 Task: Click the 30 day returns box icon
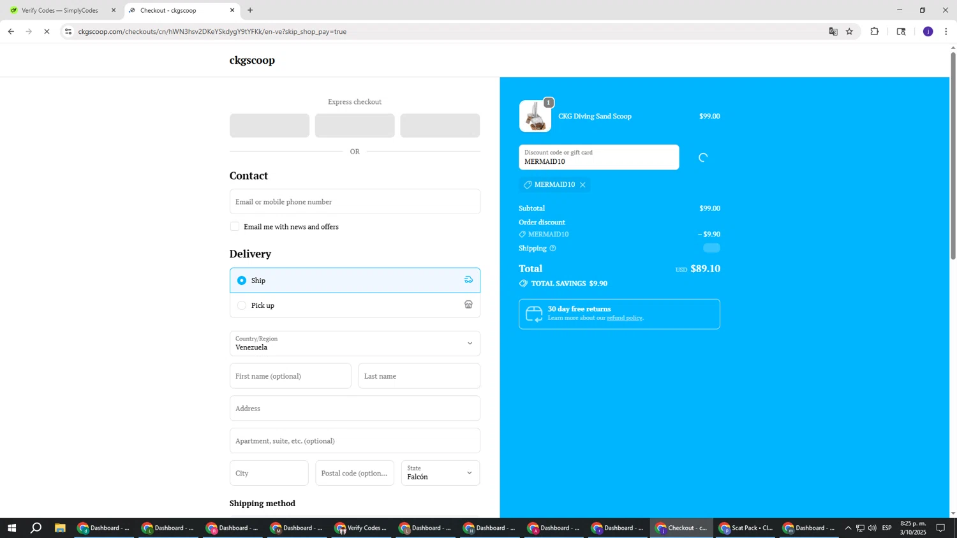pos(534,314)
